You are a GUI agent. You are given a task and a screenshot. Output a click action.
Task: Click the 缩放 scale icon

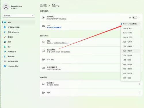click(x=43, y=42)
